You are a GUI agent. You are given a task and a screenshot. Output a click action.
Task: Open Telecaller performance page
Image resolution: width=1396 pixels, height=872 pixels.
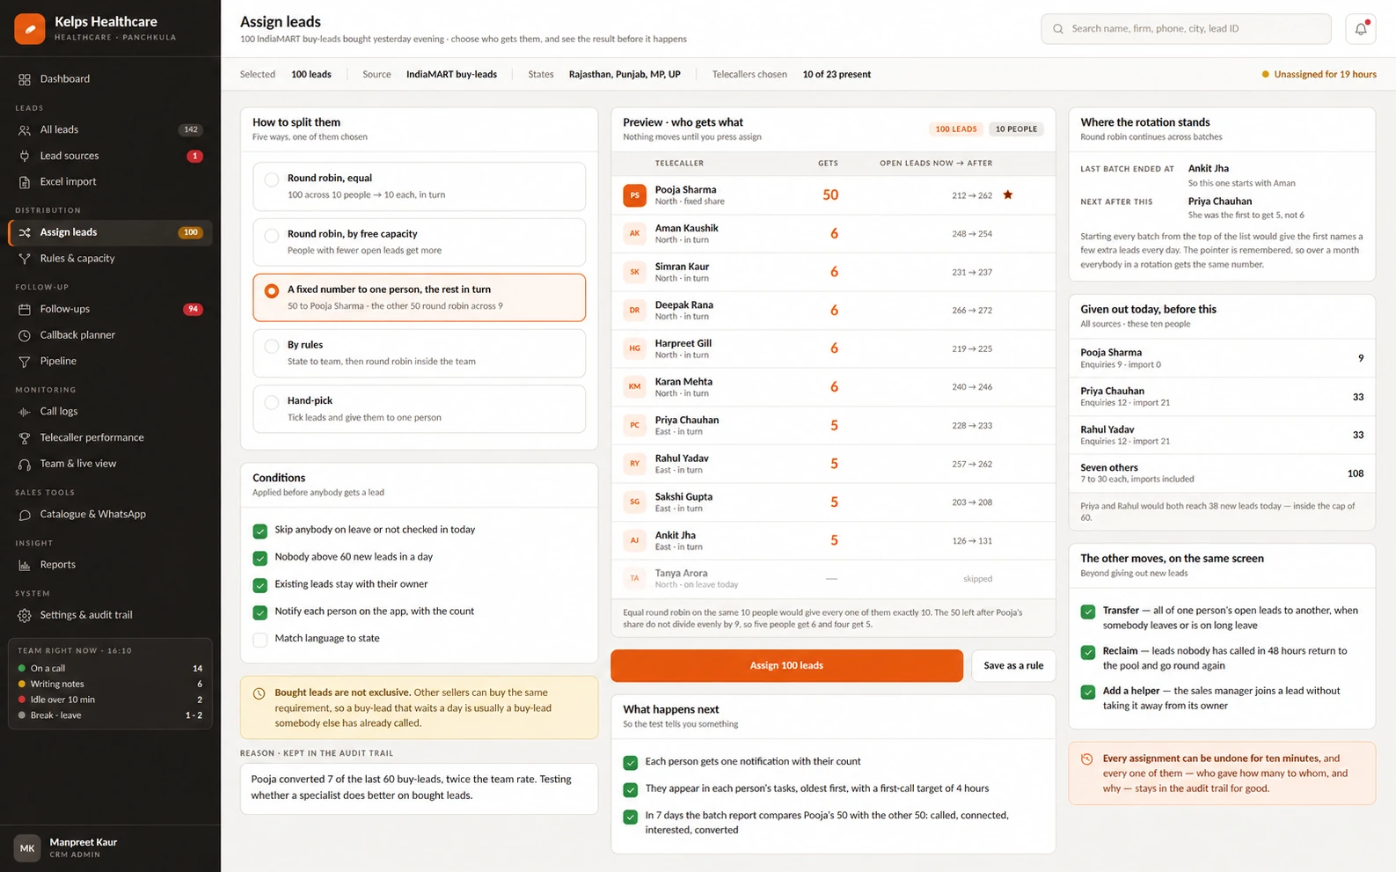coord(110,437)
